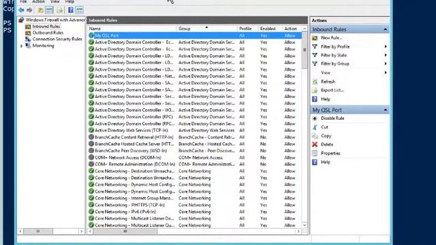Viewport: 436px width, 245px height.
Task: Click the New Rule icon in Actions
Action: click(315, 38)
